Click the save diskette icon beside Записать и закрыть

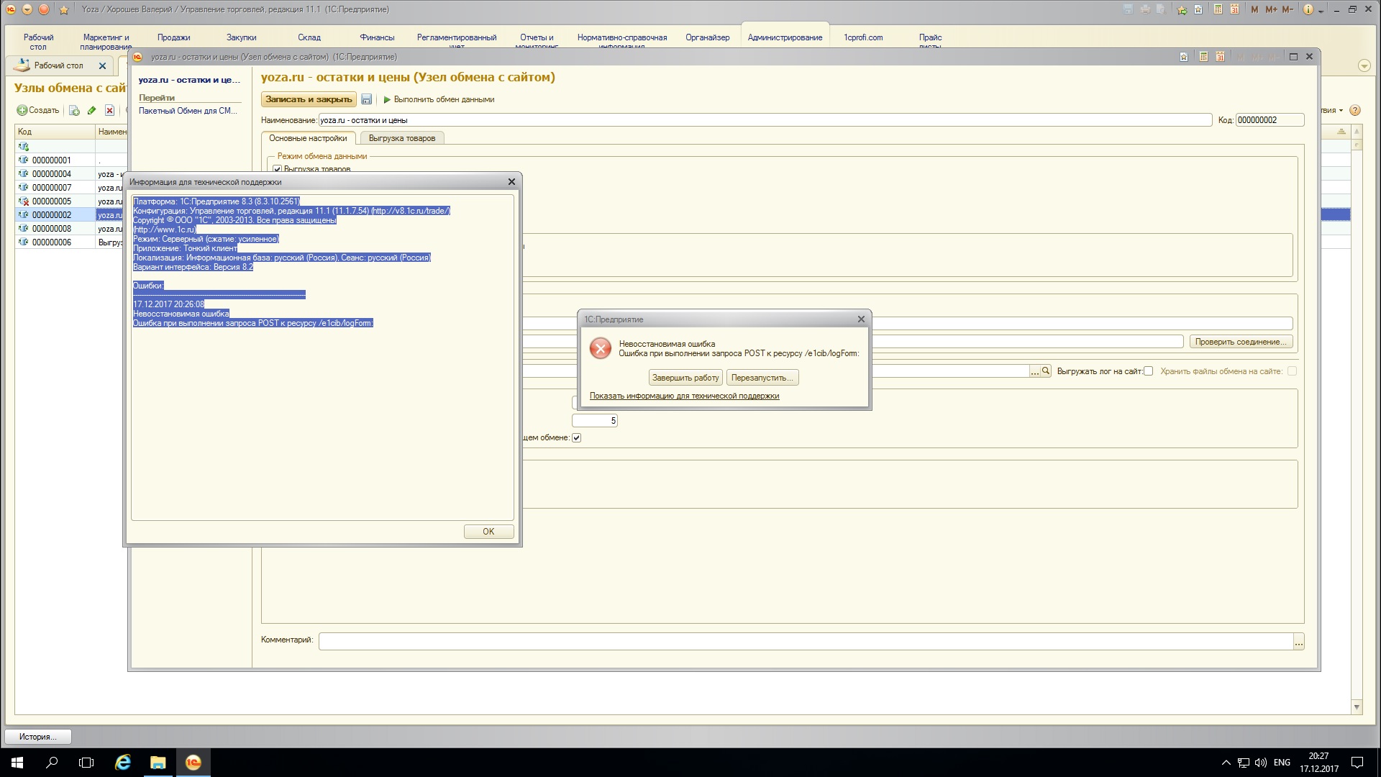click(x=366, y=99)
